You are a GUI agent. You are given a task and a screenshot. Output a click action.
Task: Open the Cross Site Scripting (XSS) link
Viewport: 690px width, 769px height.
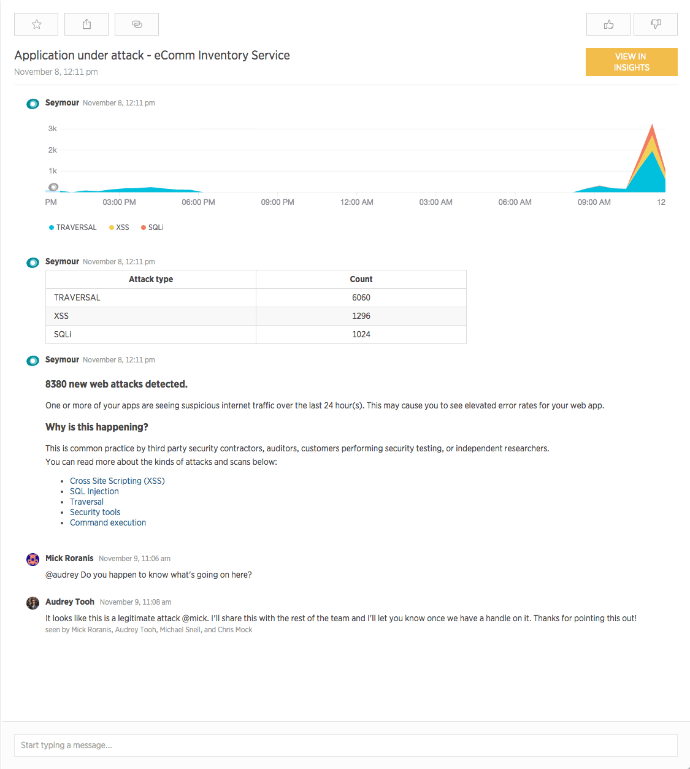(x=117, y=481)
